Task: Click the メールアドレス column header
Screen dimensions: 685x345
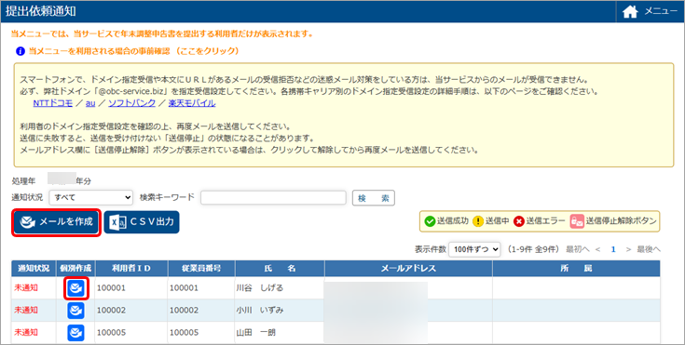Action: pyautogui.click(x=408, y=269)
